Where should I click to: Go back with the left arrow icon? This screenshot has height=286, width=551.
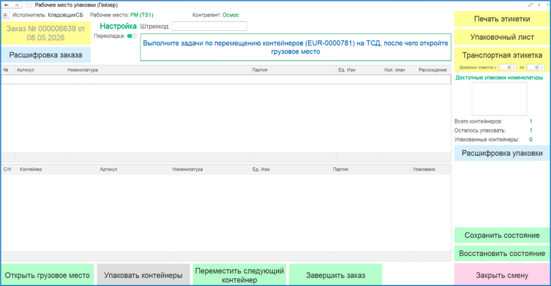coord(6,5)
